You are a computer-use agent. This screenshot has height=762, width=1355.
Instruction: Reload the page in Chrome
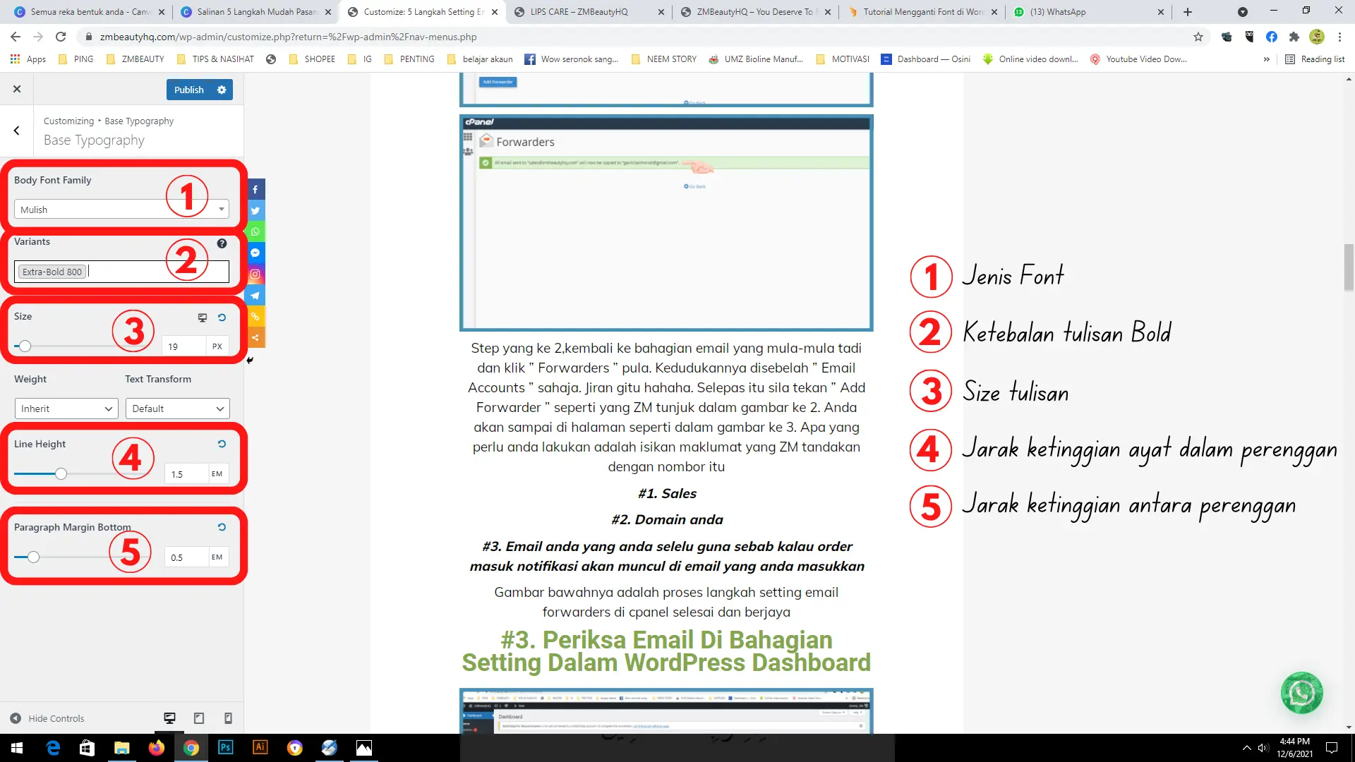[x=61, y=37]
